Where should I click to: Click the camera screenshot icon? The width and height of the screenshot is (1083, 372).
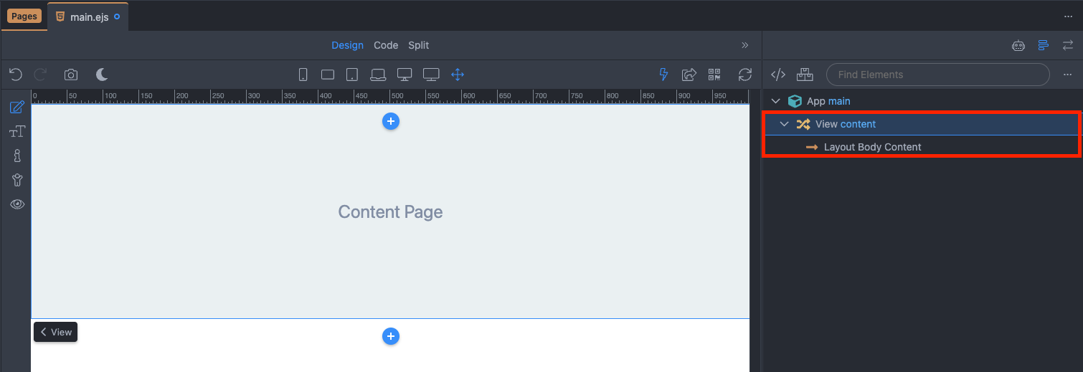(x=71, y=75)
